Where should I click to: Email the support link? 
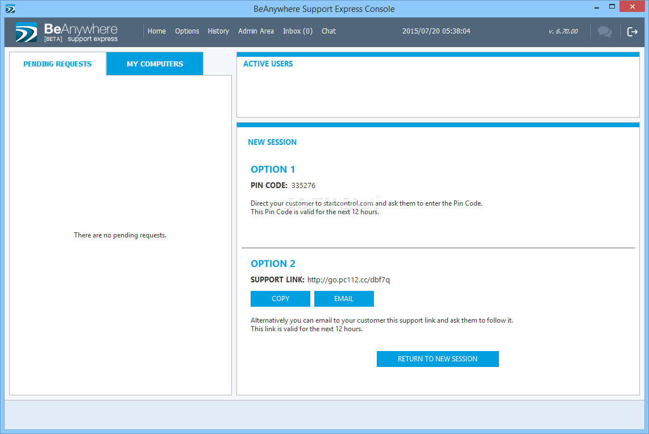click(x=344, y=299)
